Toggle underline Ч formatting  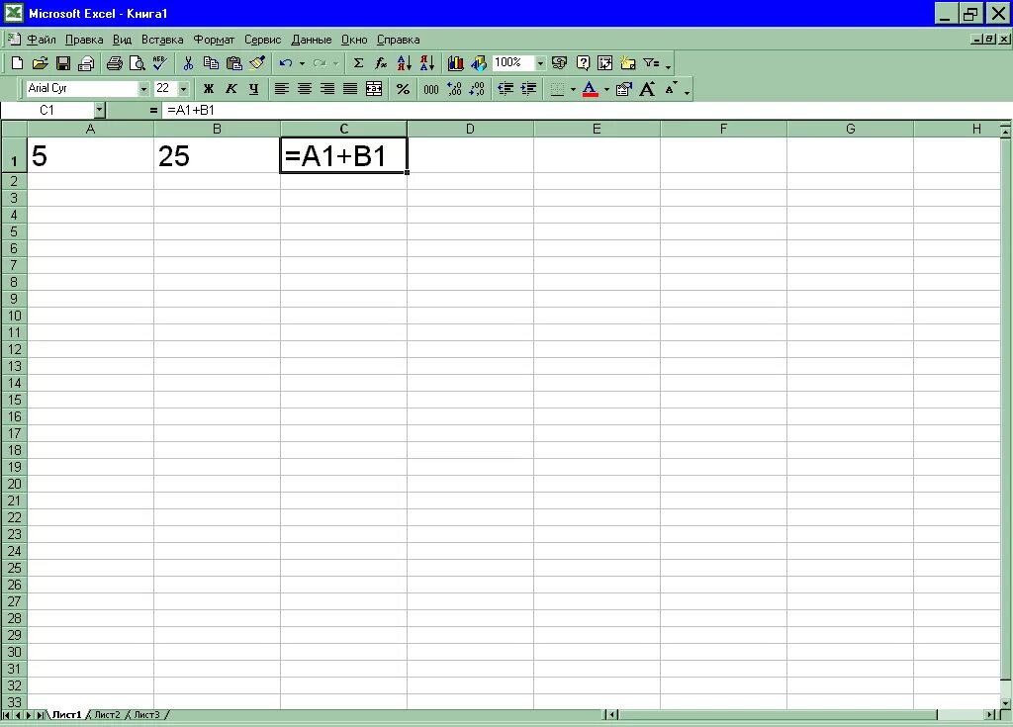[254, 89]
